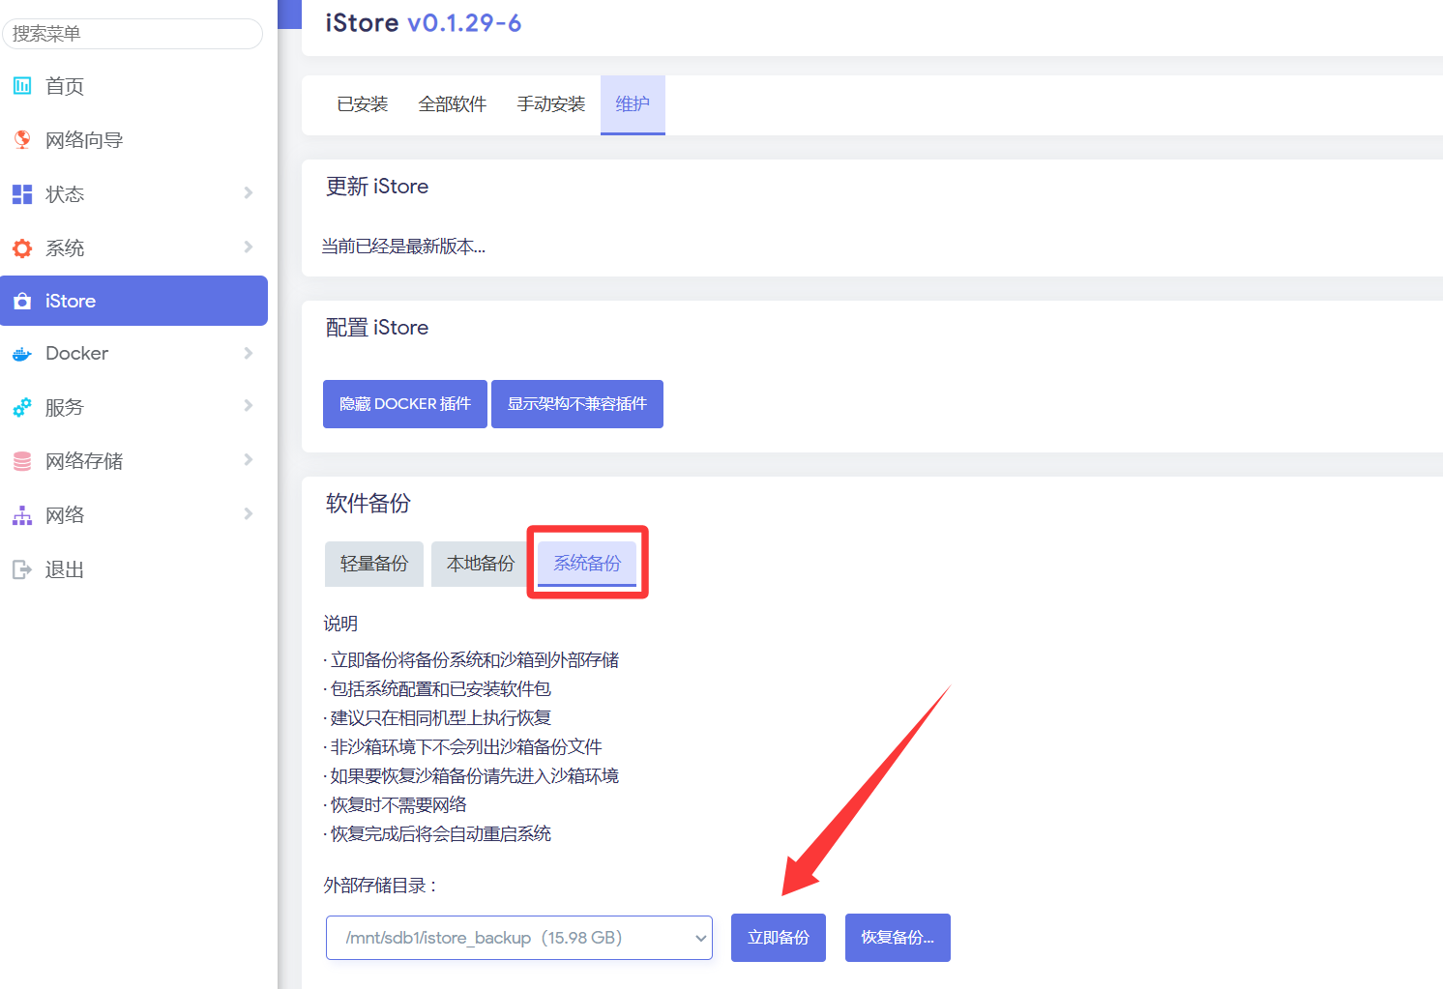Expand the 网络 menu chevron
The height and width of the screenshot is (989, 1443).
coord(249,514)
